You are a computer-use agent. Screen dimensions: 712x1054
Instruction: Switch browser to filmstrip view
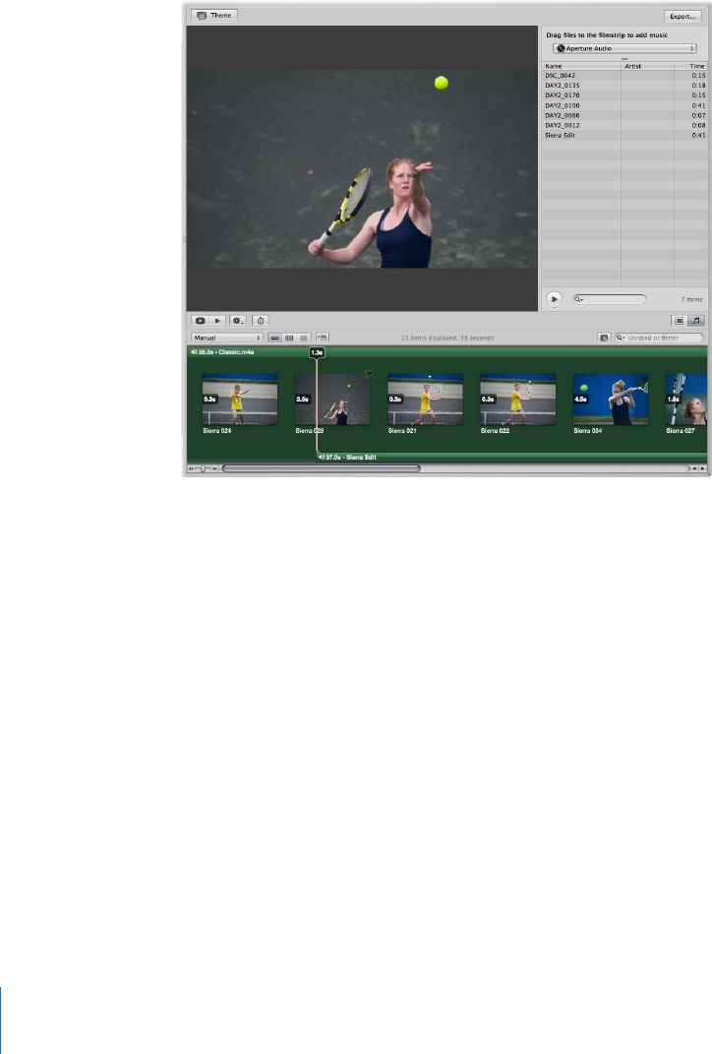(274, 338)
